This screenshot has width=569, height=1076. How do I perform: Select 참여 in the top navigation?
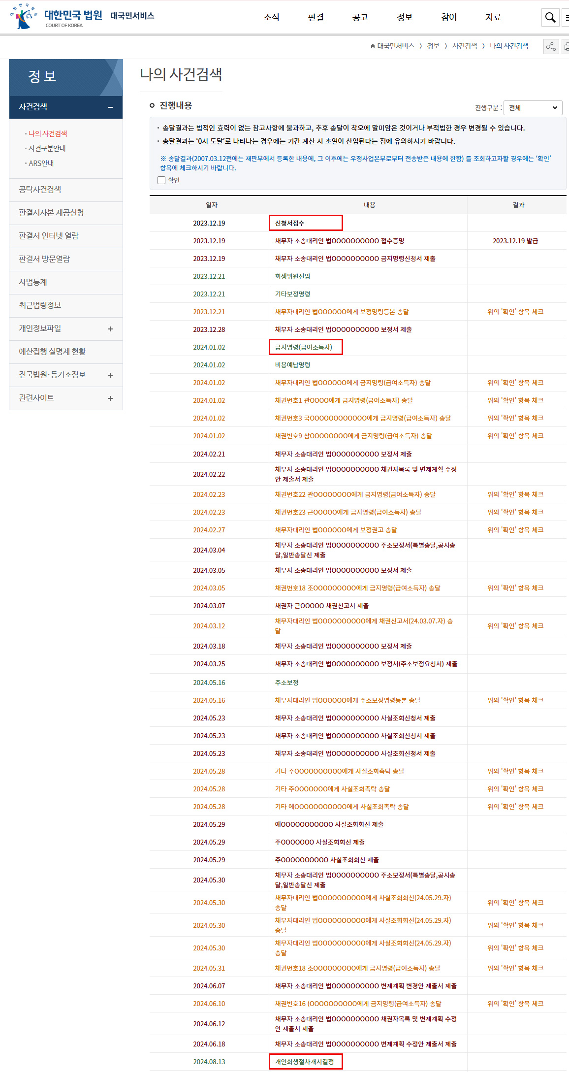click(448, 17)
